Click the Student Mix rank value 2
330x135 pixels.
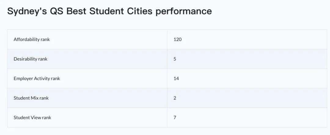pos(175,98)
